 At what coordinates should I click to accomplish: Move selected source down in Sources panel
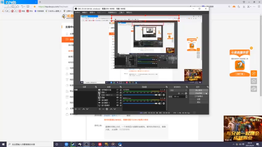click(115, 109)
